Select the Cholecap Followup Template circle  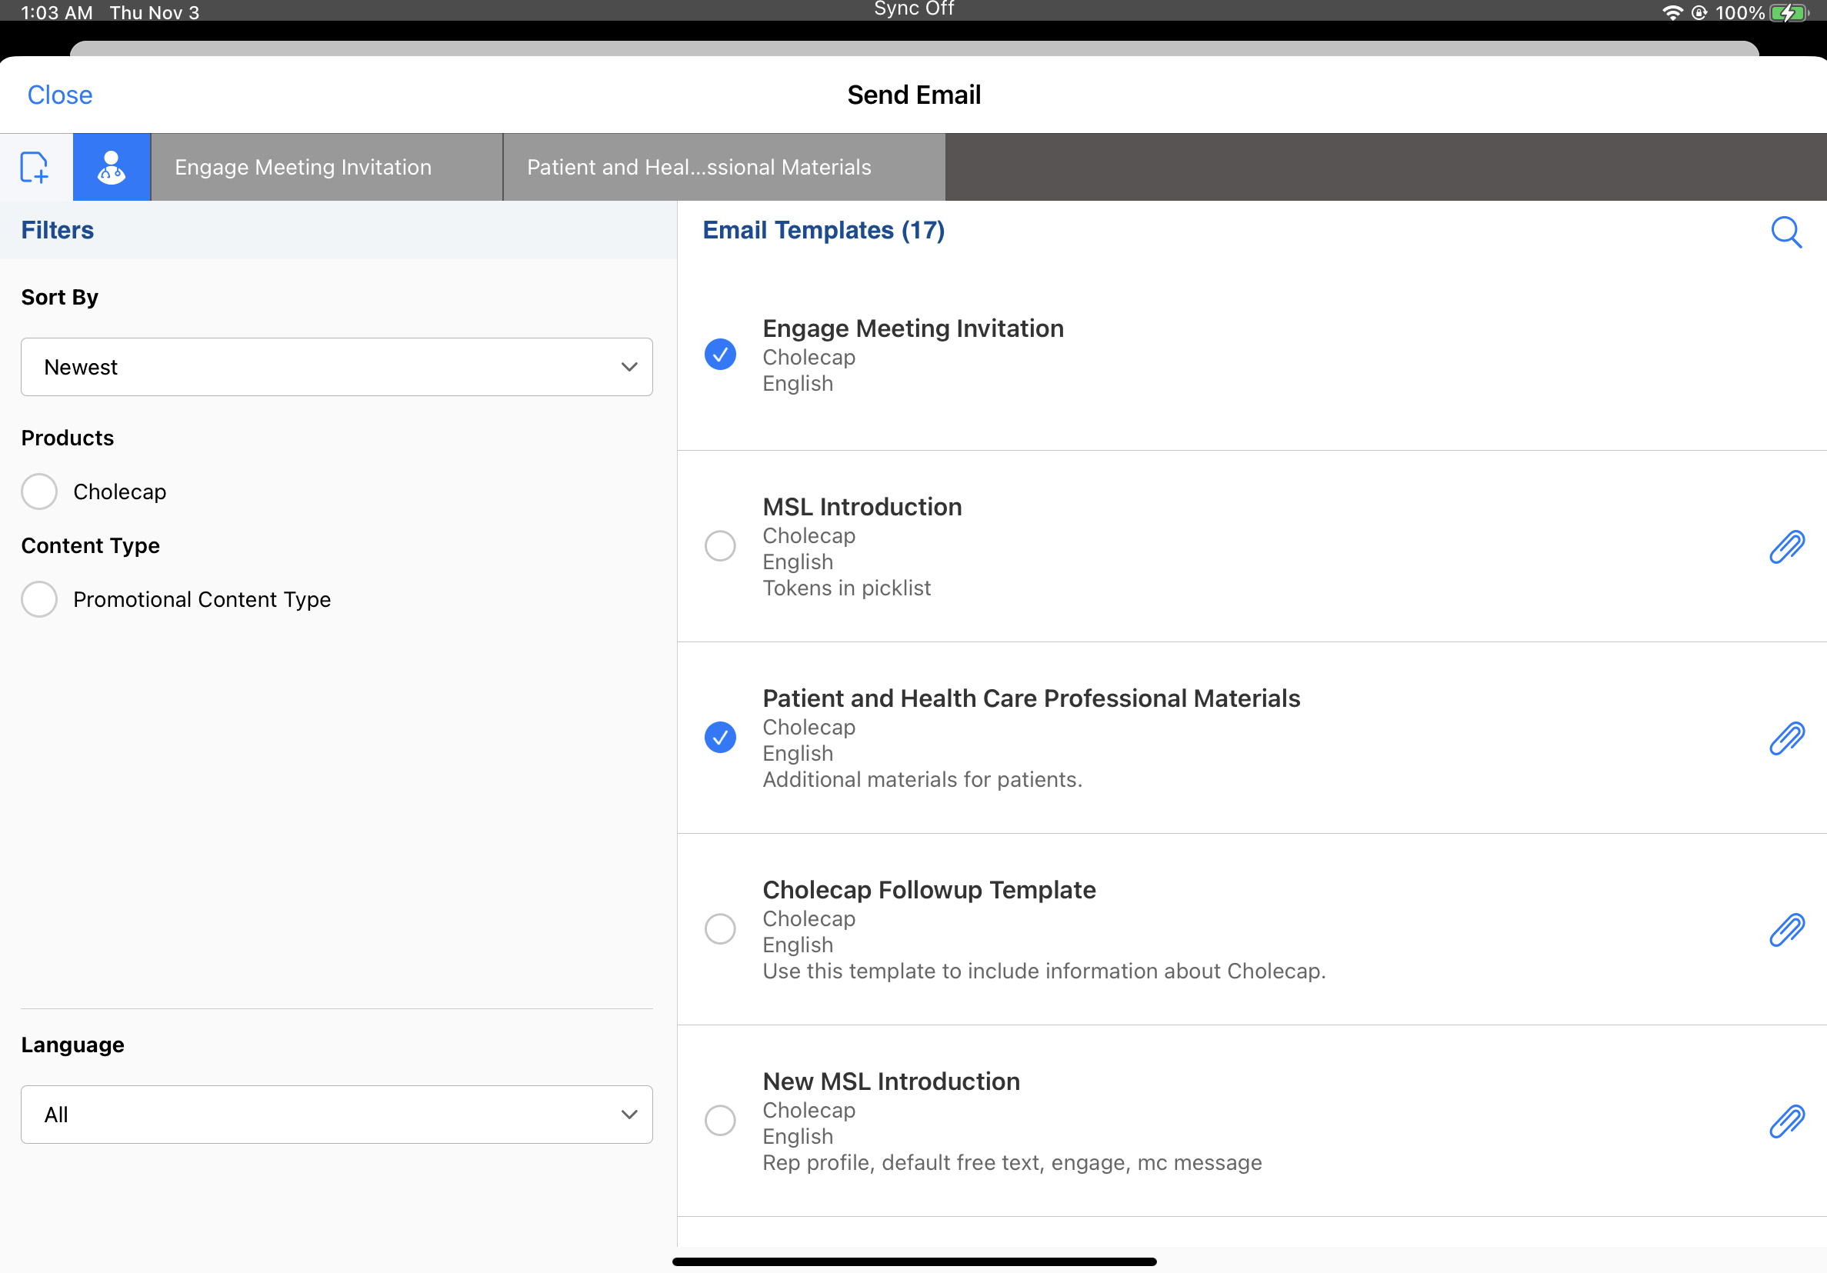720,928
